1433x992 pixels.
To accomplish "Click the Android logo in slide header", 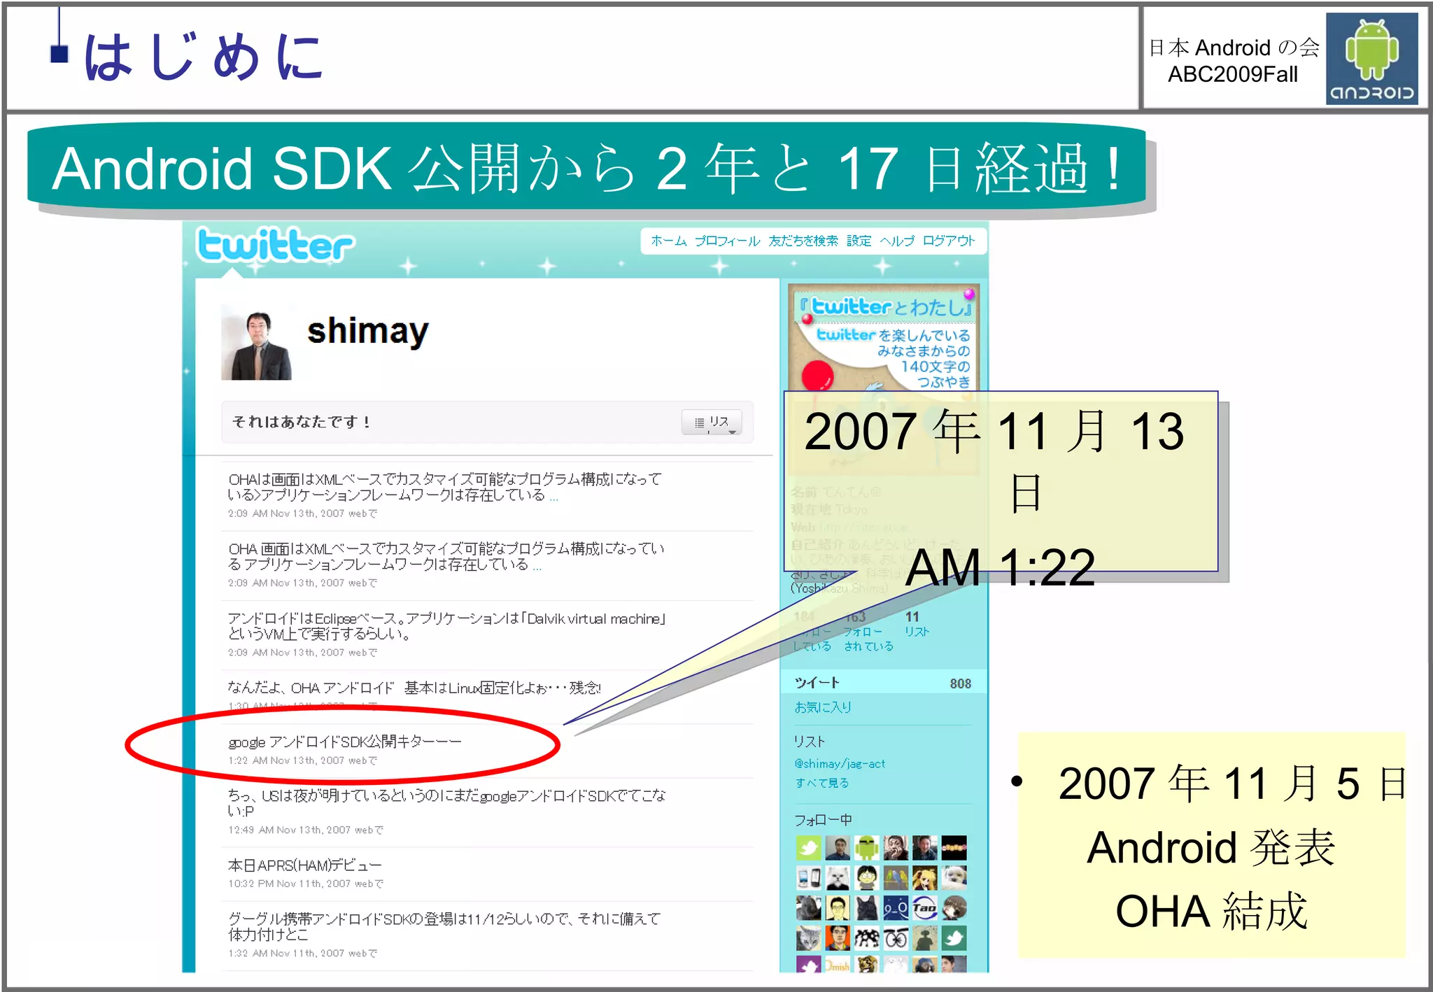I will point(1371,59).
